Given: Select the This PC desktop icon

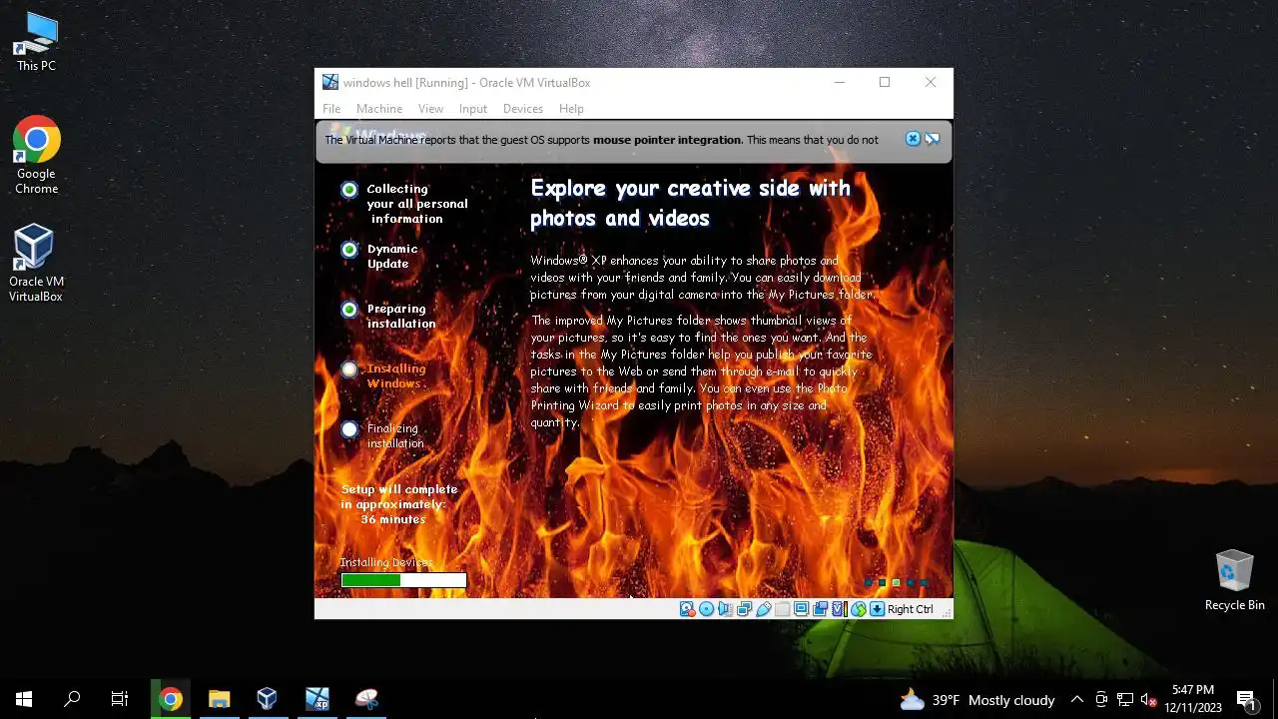Looking at the screenshot, I should [36, 42].
